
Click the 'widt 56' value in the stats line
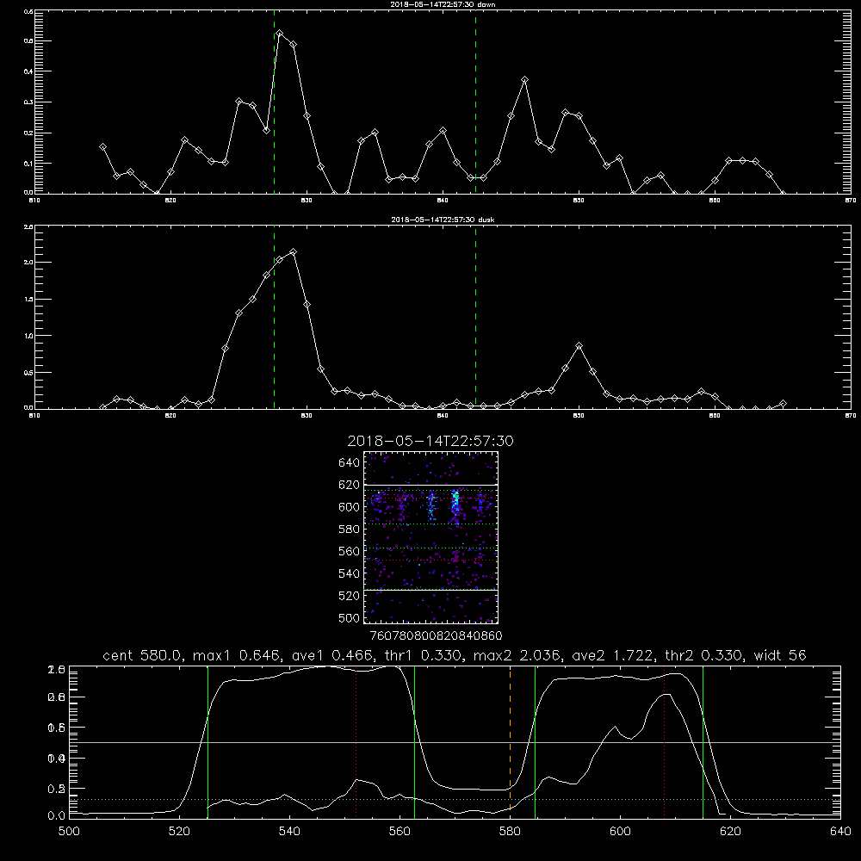coord(780,655)
